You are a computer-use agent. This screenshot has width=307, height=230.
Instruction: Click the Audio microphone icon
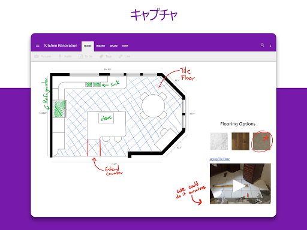point(60,56)
